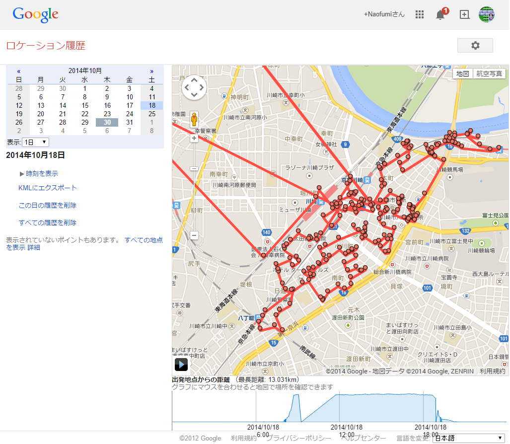Select October 25 in calendar
The height and width of the screenshot is (444, 510).
pyautogui.click(x=152, y=114)
